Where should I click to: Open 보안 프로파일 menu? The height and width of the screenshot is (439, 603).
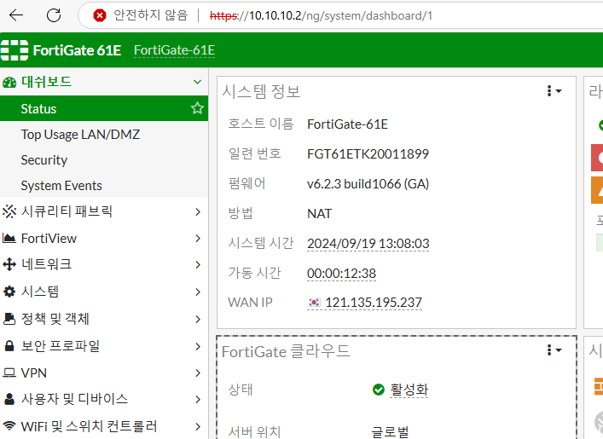pyautogui.click(x=60, y=346)
